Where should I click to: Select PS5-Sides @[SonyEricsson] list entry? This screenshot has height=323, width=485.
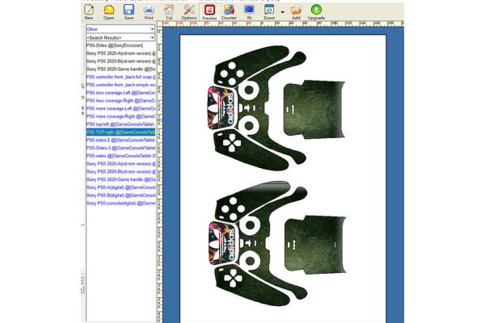(x=120, y=45)
